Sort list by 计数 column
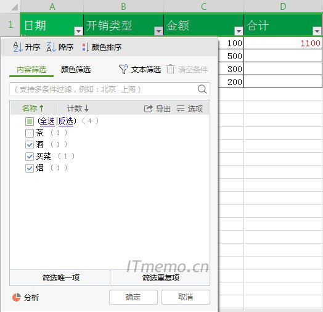This screenshot has width=323, height=312. pos(78,108)
